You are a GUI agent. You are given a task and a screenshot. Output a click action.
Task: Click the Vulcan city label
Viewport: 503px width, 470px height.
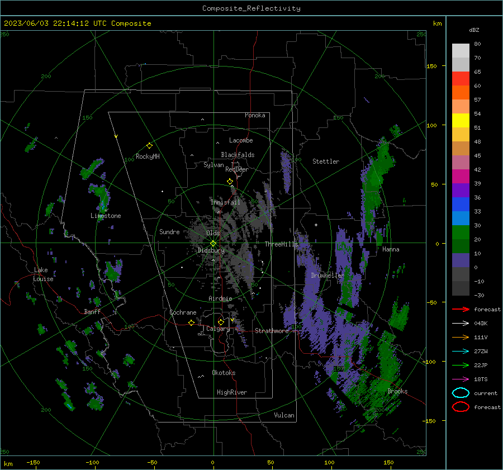pyautogui.click(x=284, y=415)
